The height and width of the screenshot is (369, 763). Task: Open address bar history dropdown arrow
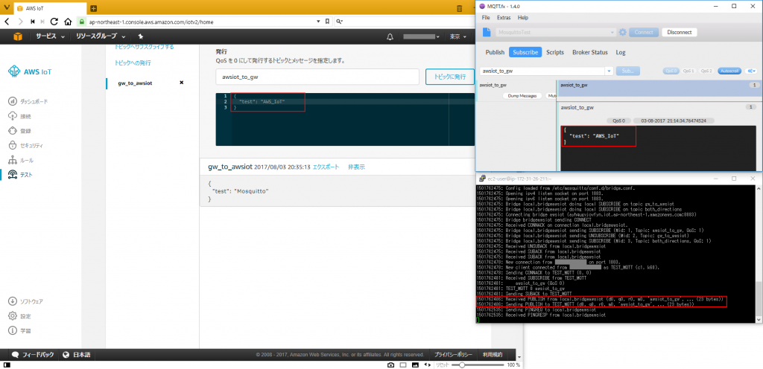tap(318, 22)
